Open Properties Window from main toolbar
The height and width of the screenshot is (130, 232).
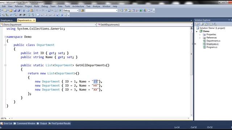tap(125, 10)
